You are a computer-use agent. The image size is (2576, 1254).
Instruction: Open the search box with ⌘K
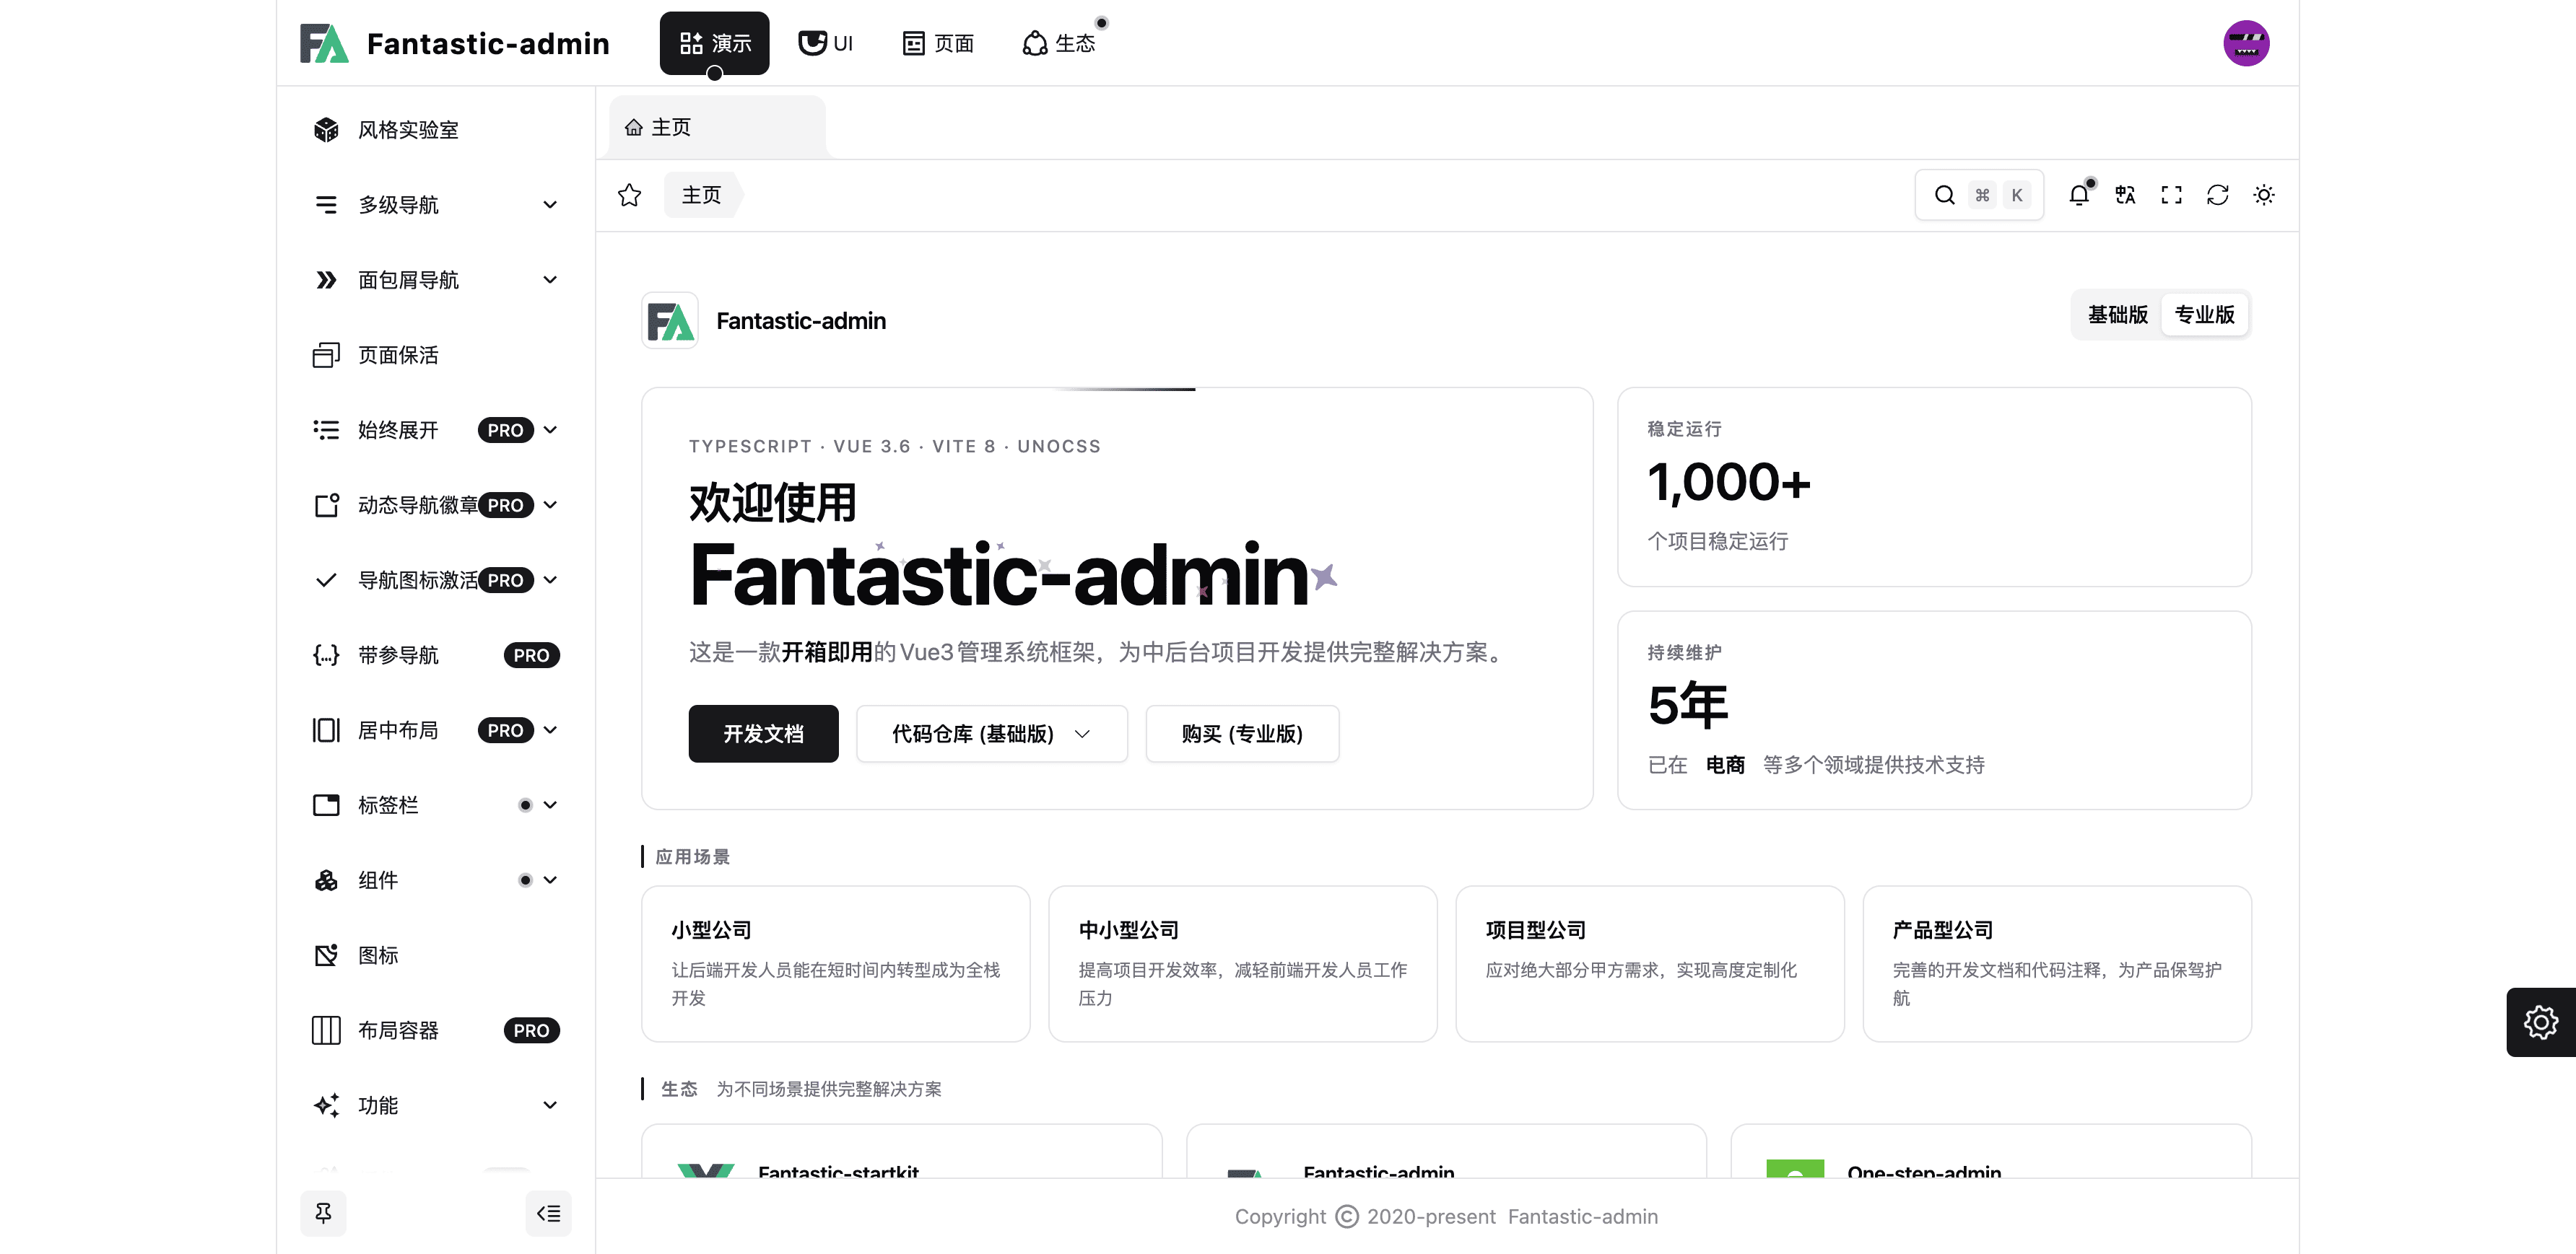click(x=1978, y=195)
